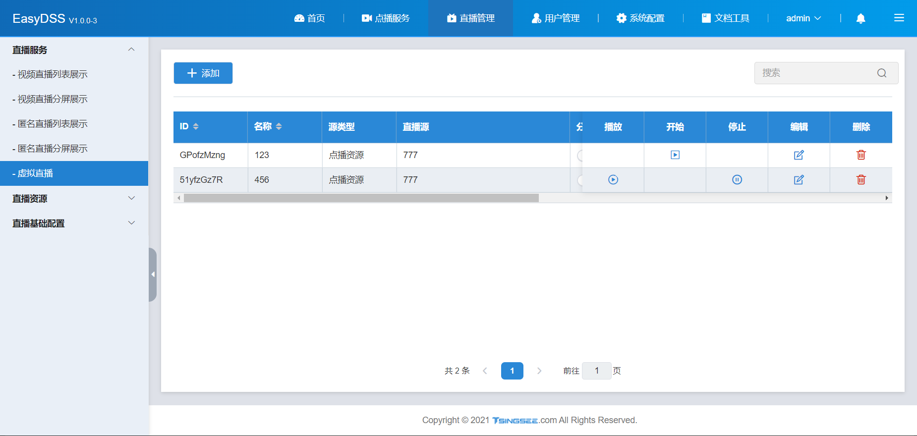The width and height of the screenshot is (917, 436).
Task: Click the 直播源 column header
Action: point(416,127)
